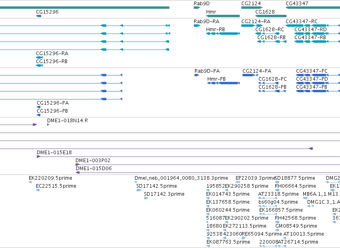Open the CG43347-PC protein label

point(312,71)
